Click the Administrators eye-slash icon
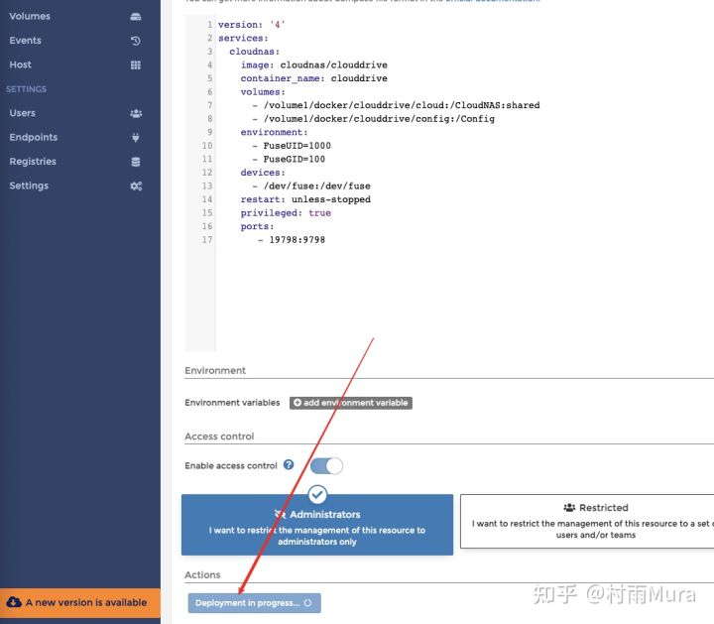This screenshot has height=624, width=714. pos(280,514)
